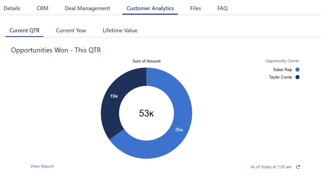The image size is (321, 176).
Task: Switch to the CRM tab
Action: click(42, 8)
